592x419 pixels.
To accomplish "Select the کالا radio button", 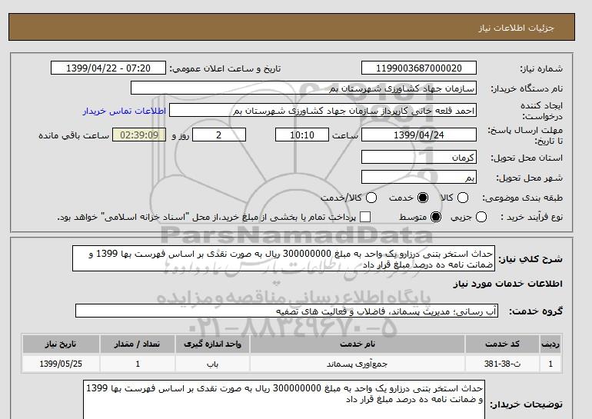I will (463, 198).
